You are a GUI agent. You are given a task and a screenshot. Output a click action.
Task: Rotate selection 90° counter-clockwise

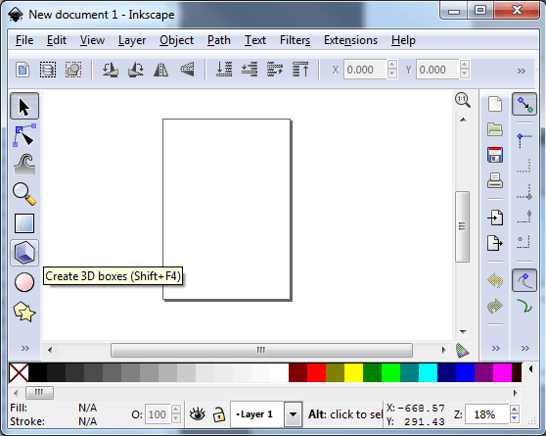110,70
